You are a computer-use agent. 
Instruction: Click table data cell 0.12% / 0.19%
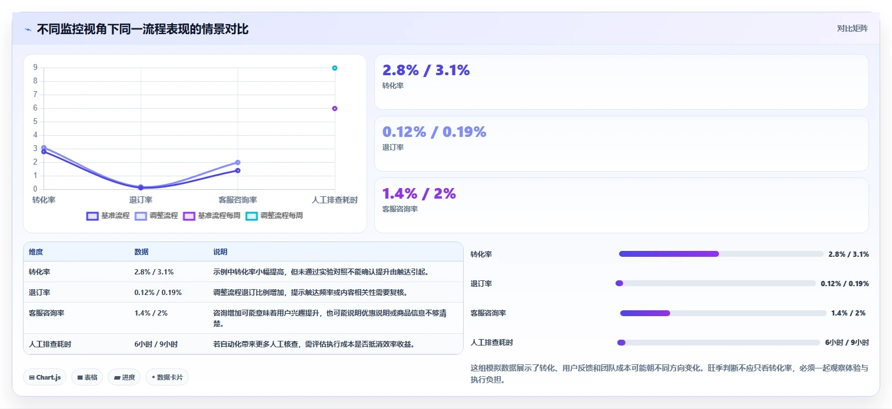pos(158,293)
